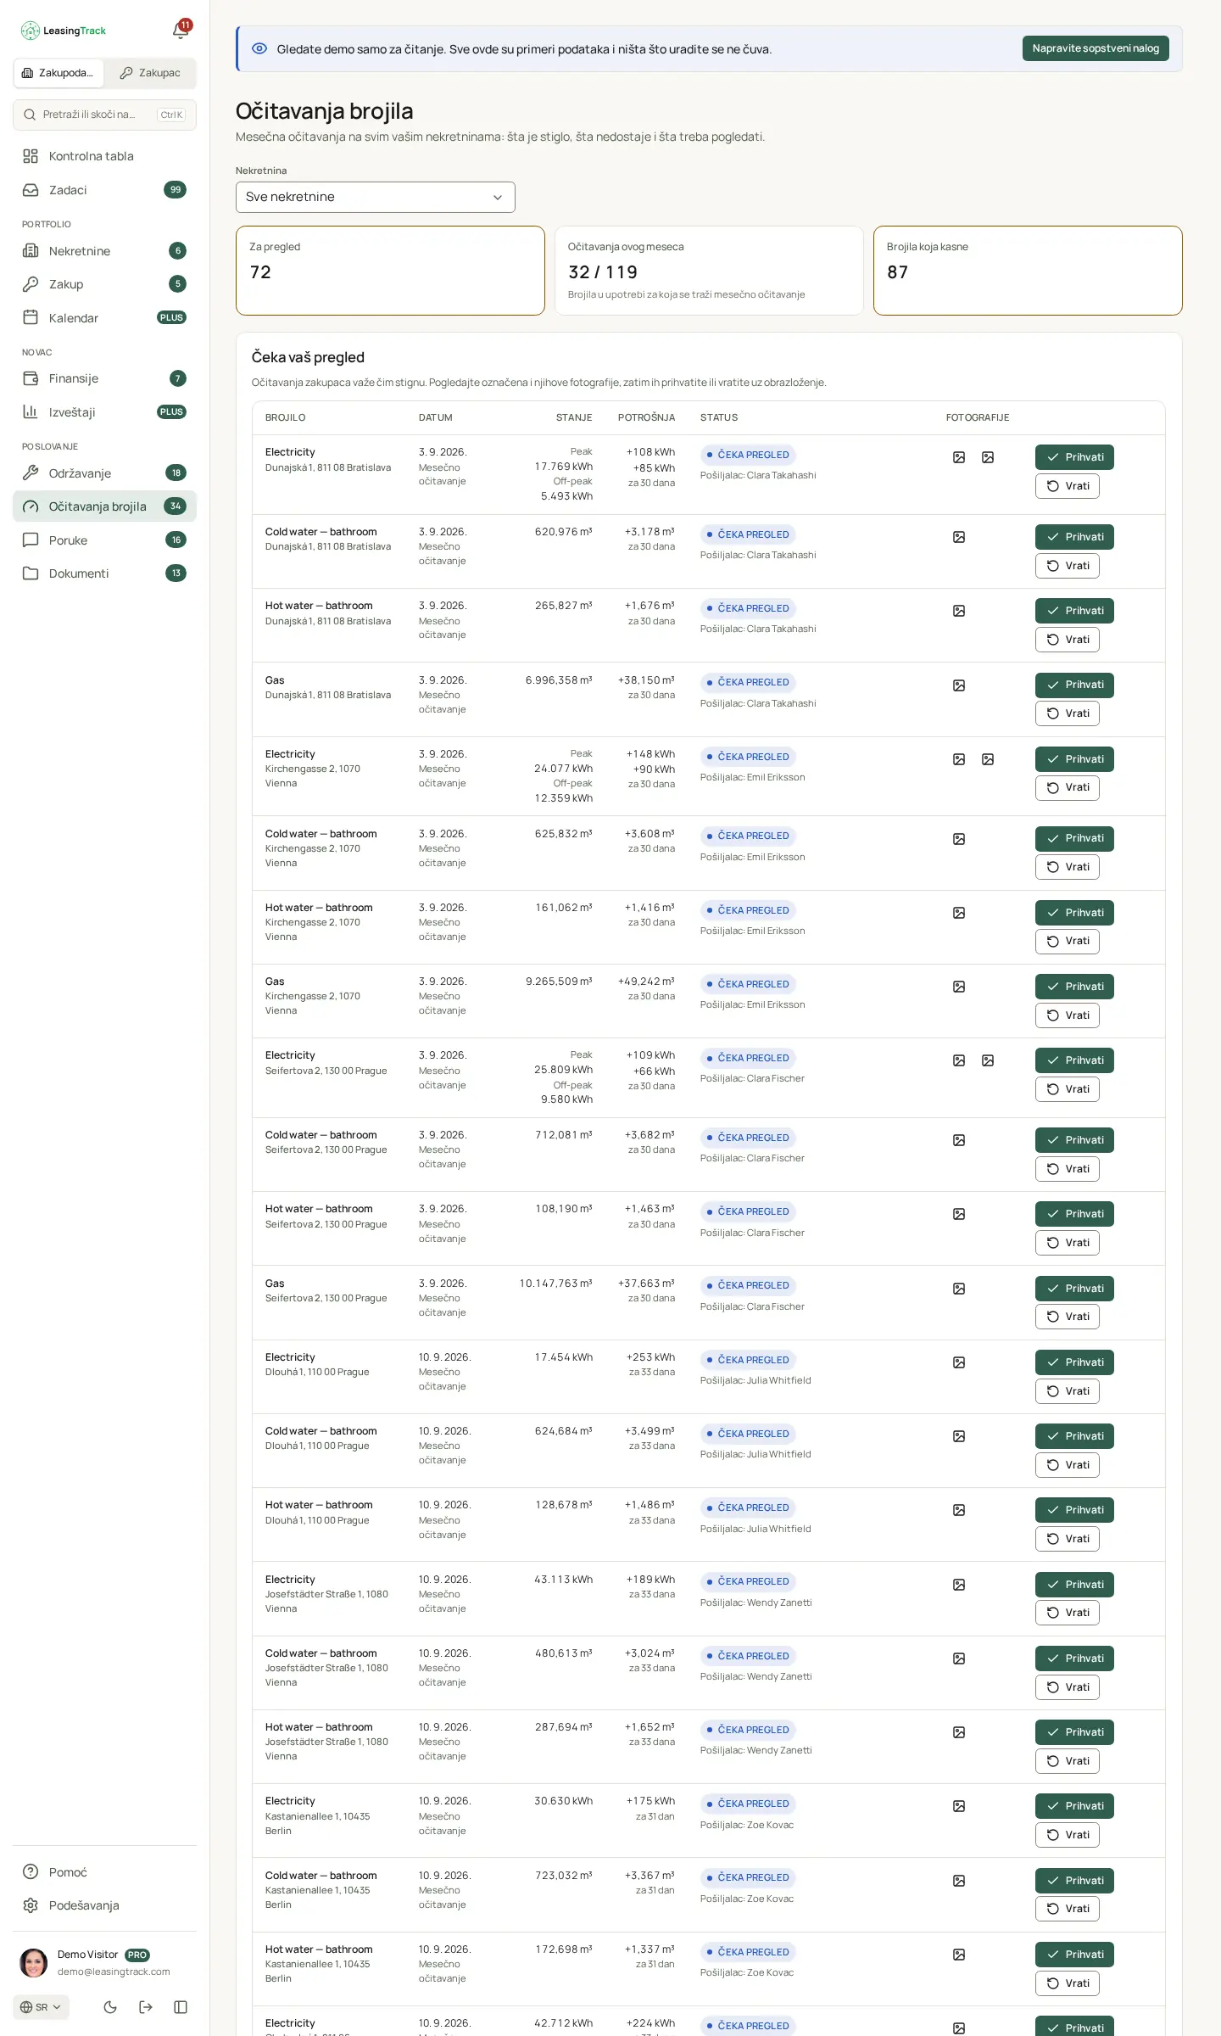View photo for Josefstädter Electricity reading
1221x2036 pixels.
[959, 1585]
